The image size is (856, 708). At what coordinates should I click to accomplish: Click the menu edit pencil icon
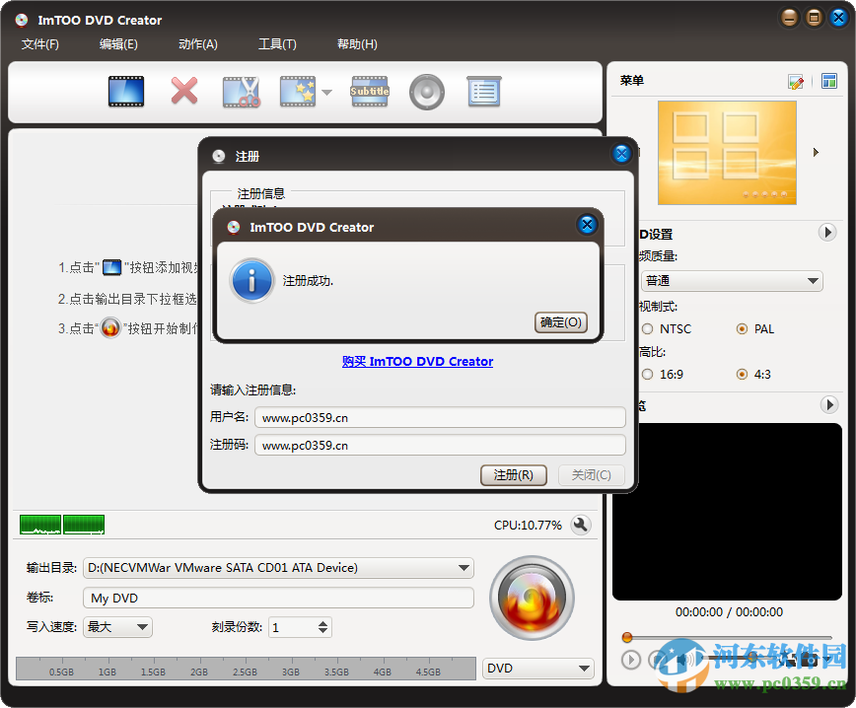pos(796,83)
